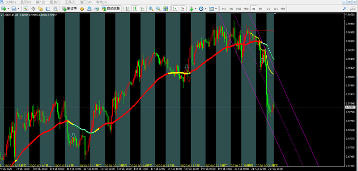The height and width of the screenshot is (171, 358).
Task: Expand the new chart dropdown arrow
Action: tap(9, 9)
